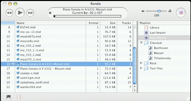Click the Library cylinder icon in Playlists

(146, 28)
